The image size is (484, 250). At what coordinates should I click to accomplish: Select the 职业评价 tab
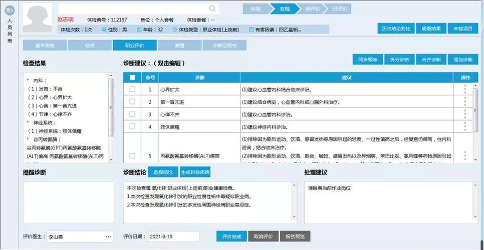pos(135,45)
